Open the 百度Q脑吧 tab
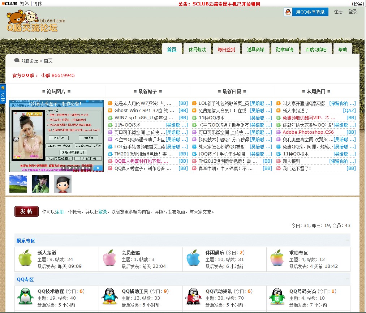 tap(316, 49)
